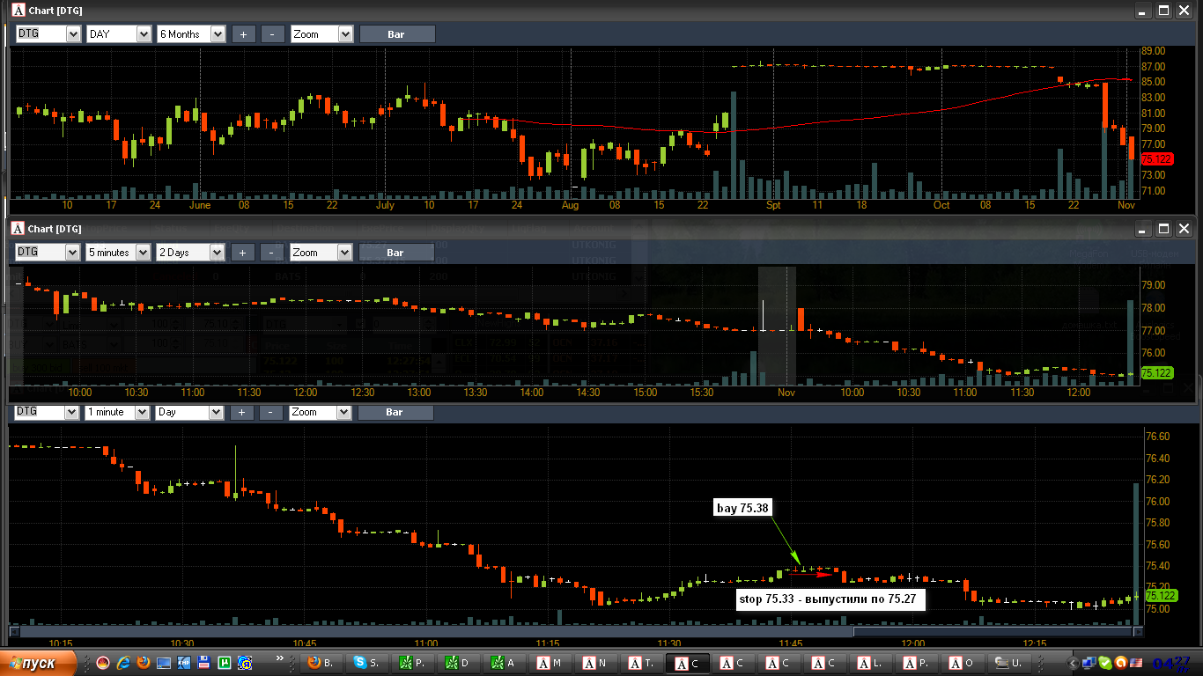
Task: Click the green checkmark tray icon
Action: (x=1105, y=663)
